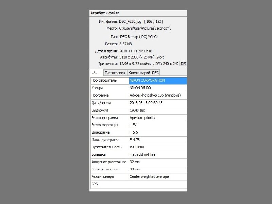Click the file name DSC_4250.jpg
This screenshot has width=272, height=204.
[130, 21]
